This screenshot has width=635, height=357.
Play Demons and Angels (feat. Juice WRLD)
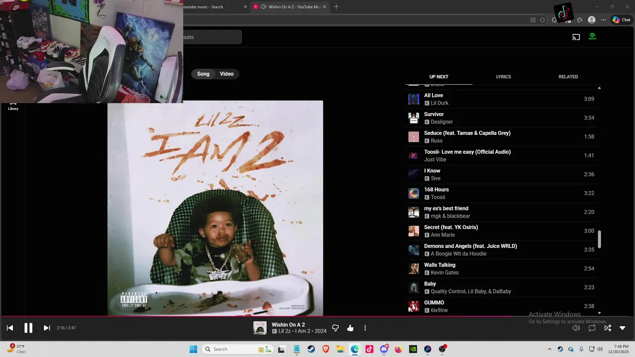point(501,250)
